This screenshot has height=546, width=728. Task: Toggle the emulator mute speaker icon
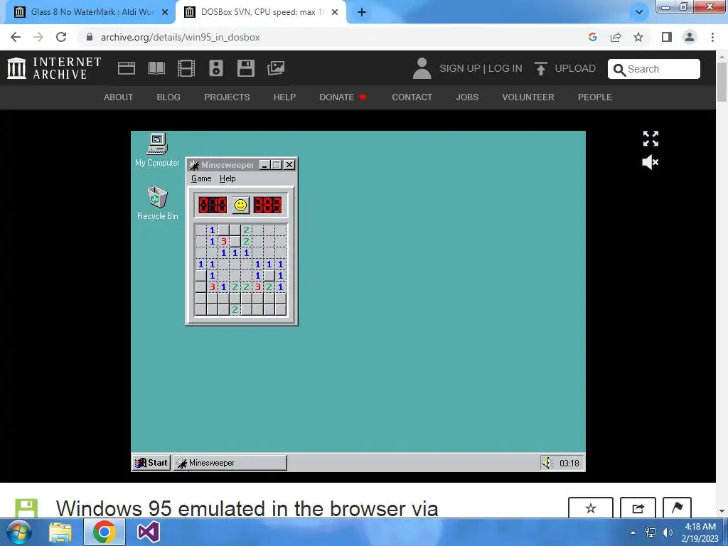click(651, 162)
